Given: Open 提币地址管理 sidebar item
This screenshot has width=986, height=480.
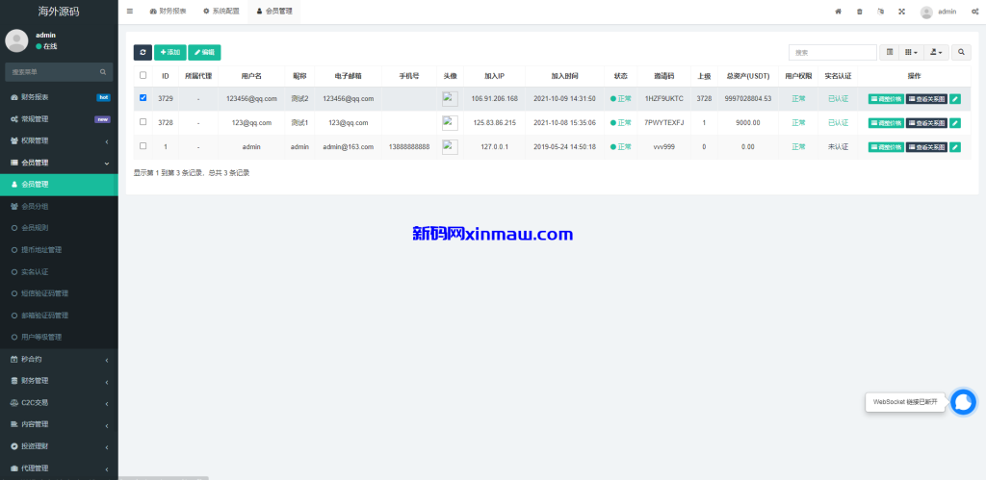Looking at the screenshot, I should (x=59, y=250).
